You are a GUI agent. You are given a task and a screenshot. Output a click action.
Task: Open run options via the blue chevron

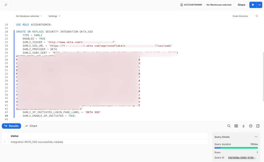tap(260, 5)
